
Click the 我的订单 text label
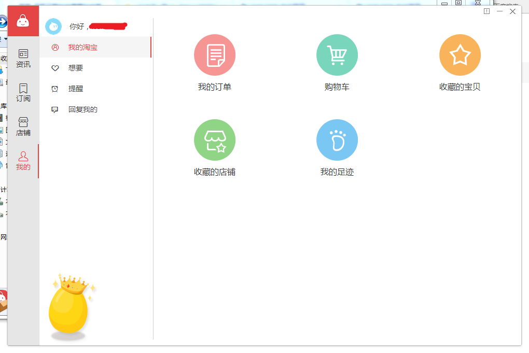[215, 87]
